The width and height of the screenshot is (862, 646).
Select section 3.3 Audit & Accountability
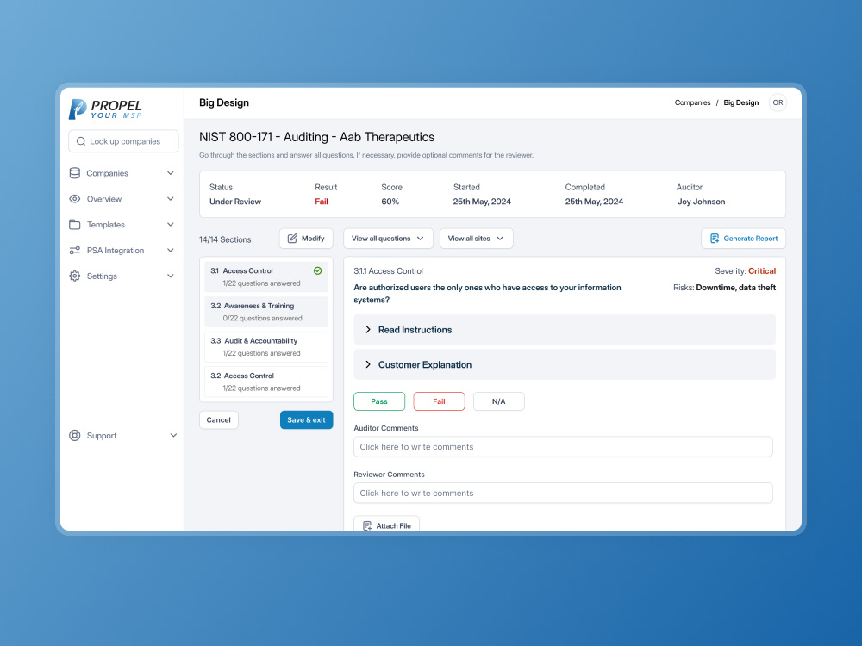(266, 346)
